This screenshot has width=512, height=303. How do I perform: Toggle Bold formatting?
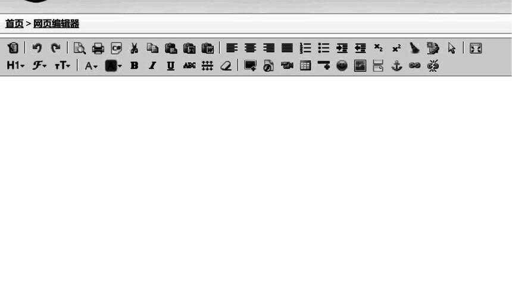134,65
